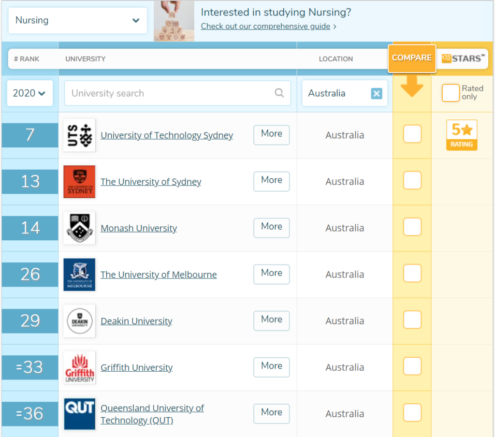Click the COMPARE tab
This screenshot has width=495, height=437.
point(412,58)
